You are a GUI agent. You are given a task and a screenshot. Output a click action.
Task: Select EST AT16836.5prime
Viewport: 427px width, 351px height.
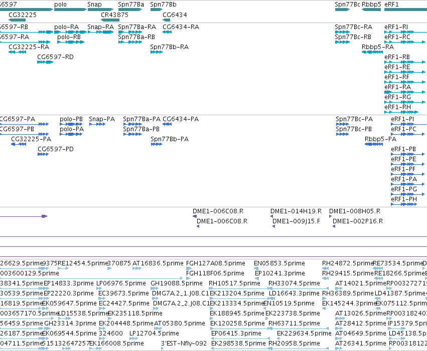click(x=158, y=264)
